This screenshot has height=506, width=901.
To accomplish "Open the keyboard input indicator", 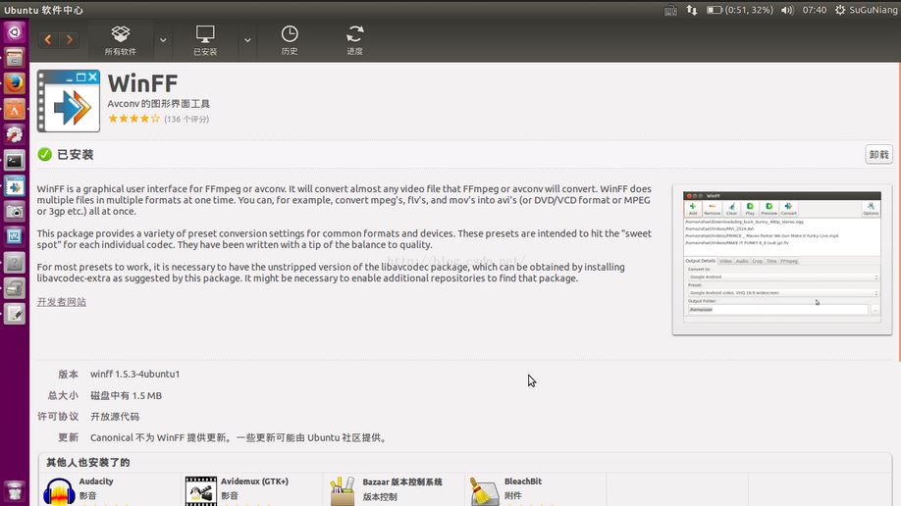I will click(670, 11).
